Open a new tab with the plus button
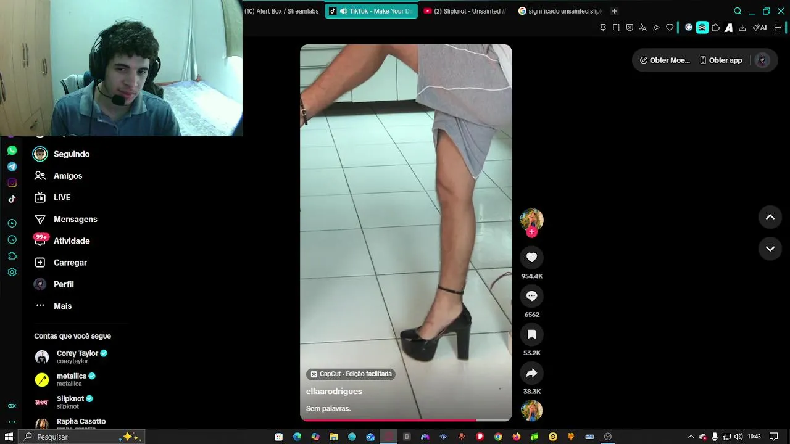Viewport: 790px width, 444px height. pyautogui.click(x=614, y=11)
